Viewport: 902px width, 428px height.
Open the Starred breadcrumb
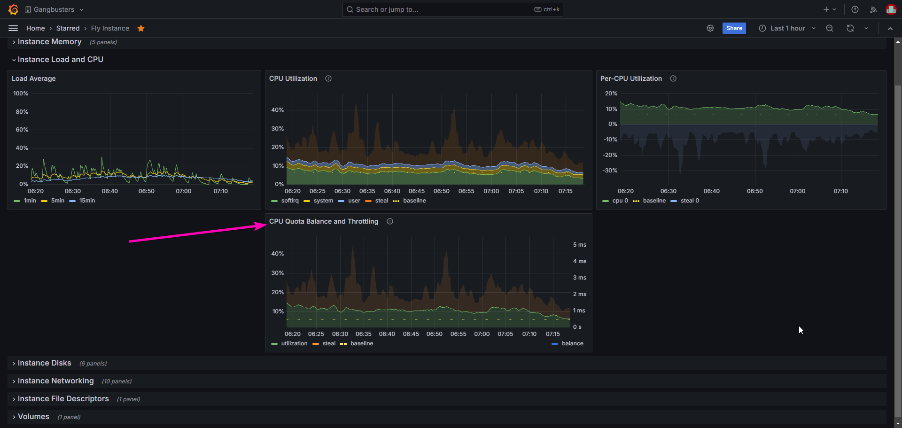(x=68, y=28)
